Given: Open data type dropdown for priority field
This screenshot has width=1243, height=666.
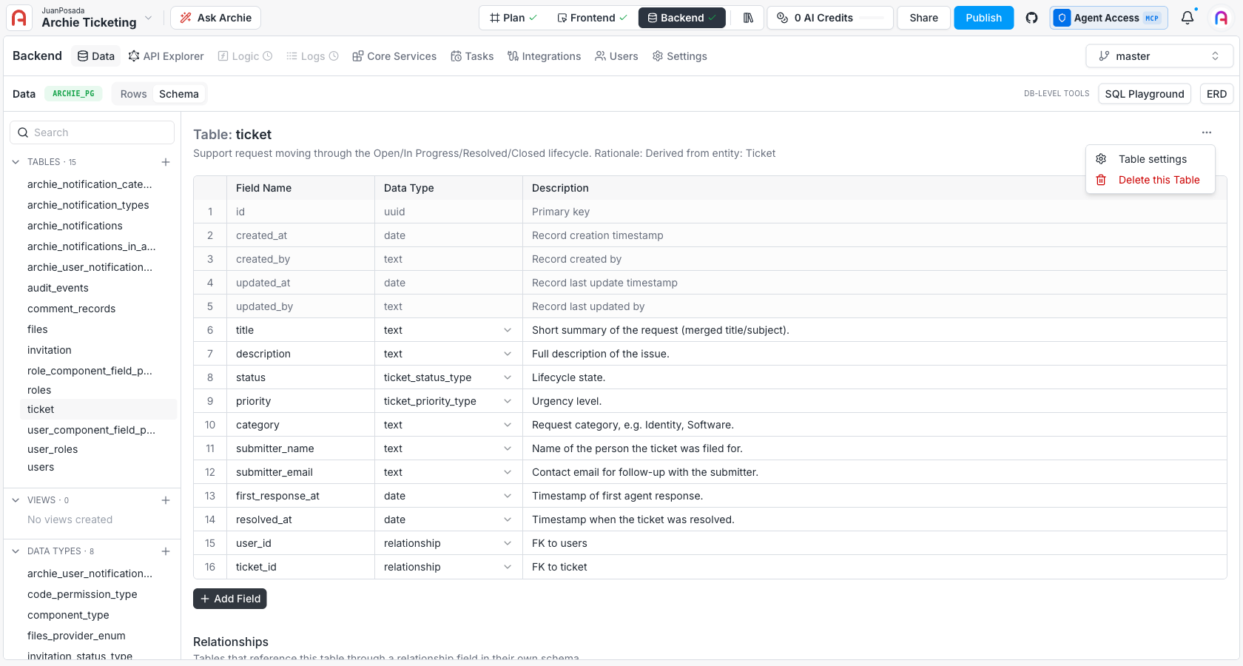Looking at the screenshot, I should pos(508,401).
